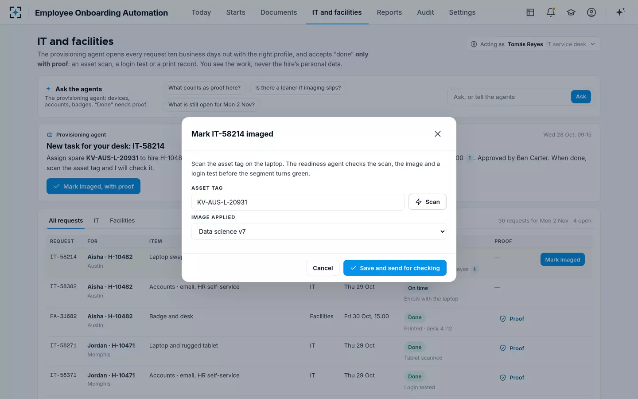Click Badge and desk item text
The image size is (638, 399).
[171, 316]
